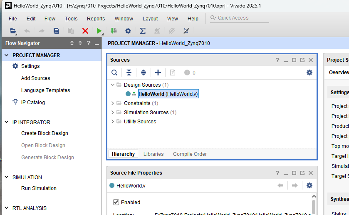Expand the Utility Sources folder

coord(113,121)
